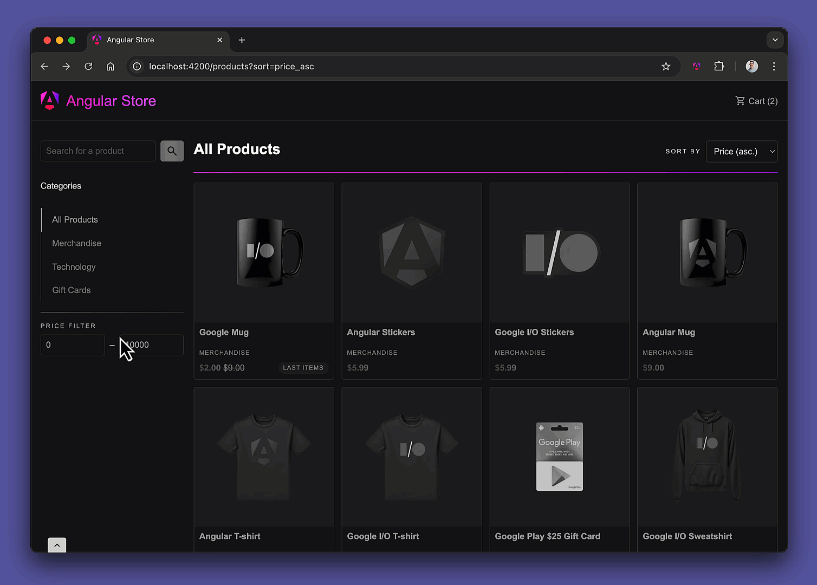Open the Google Play gift card image
The height and width of the screenshot is (585, 817).
point(560,457)
